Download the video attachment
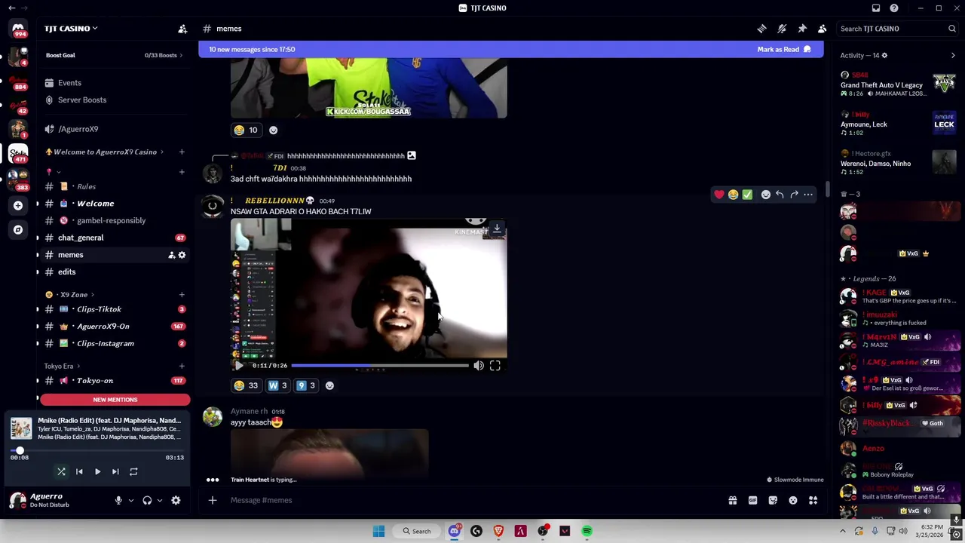965x543 pixels. [x=497, y=228]
